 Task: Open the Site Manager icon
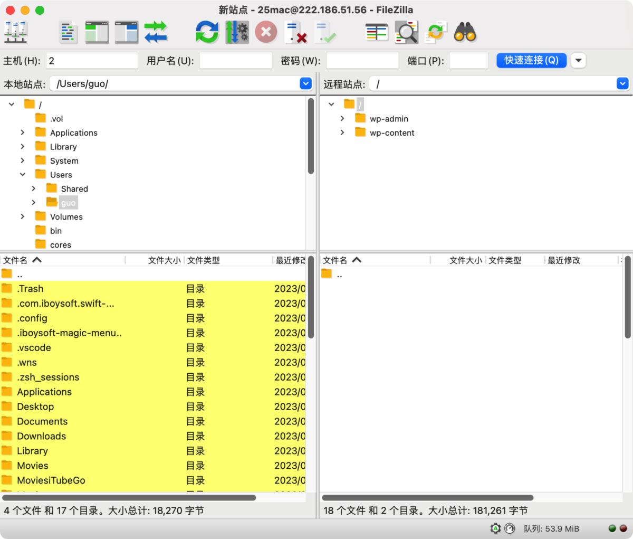tap(16, 33)
